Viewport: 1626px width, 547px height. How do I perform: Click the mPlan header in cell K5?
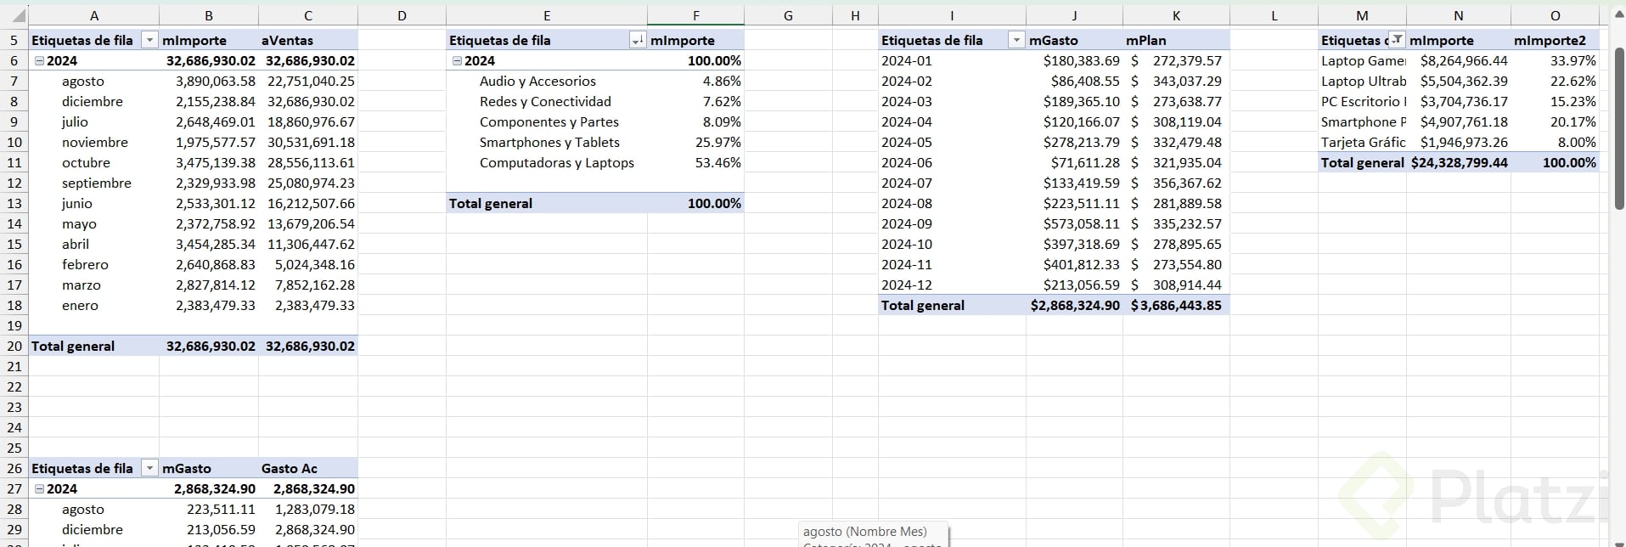(x=1176, y=40)
